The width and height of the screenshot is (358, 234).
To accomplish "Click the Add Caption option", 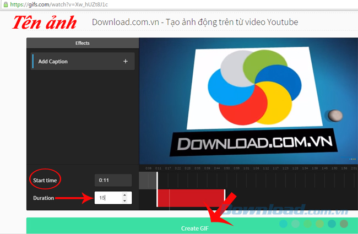I will point(83,62).
